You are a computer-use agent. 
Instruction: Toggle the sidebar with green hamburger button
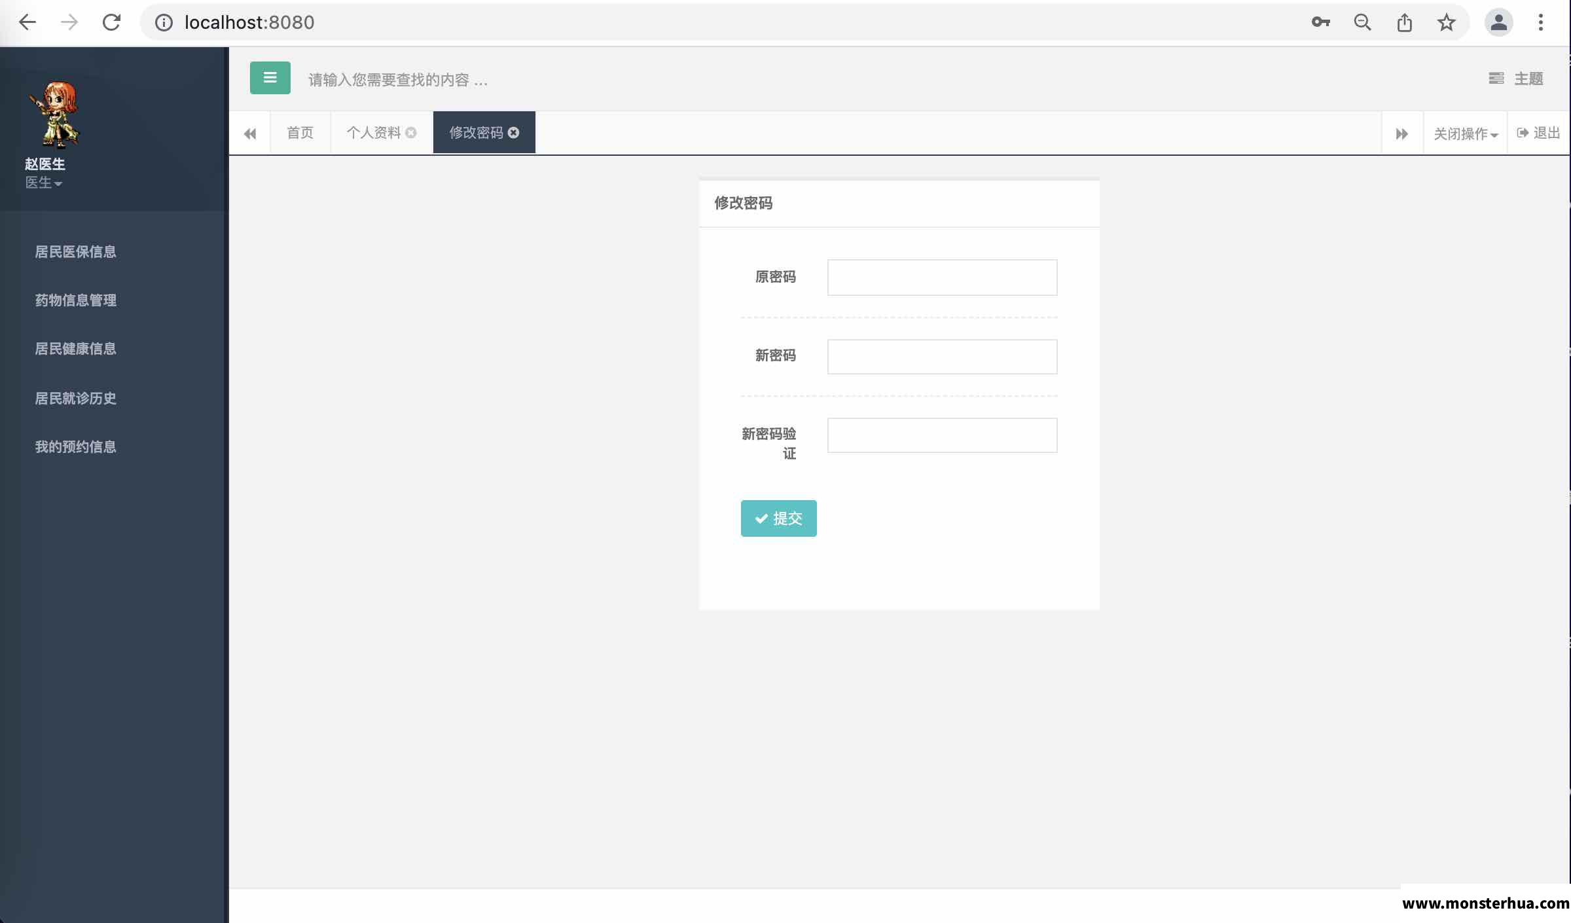tap(270, 78)
